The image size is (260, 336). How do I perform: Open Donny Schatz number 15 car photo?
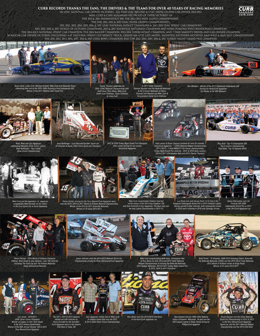88,177
